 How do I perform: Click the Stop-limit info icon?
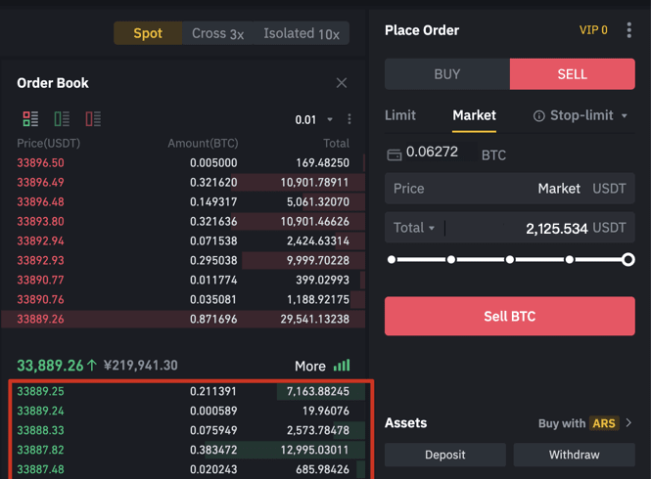tap(538, 116)
